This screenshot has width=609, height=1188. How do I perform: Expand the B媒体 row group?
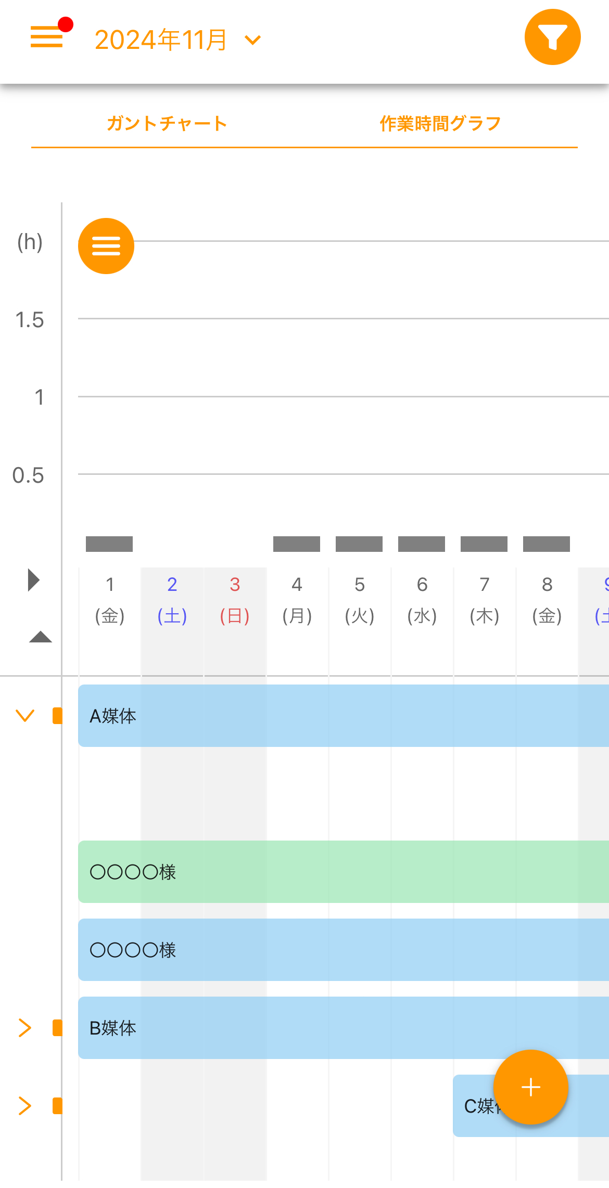tap(25, 1028)
